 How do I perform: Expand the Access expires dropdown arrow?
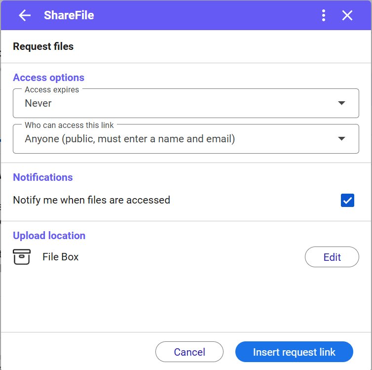[341, 103]
